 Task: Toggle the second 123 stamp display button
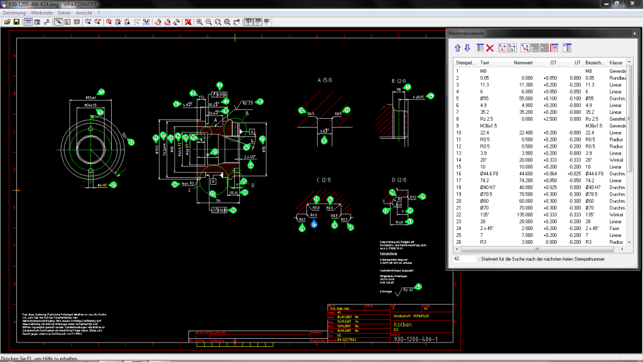coord(257,22)
